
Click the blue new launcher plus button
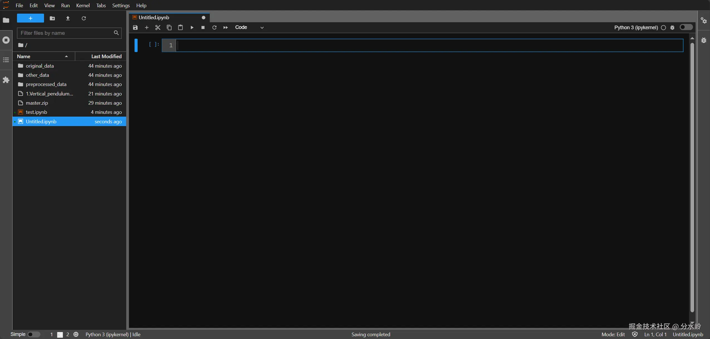[30, 18]
